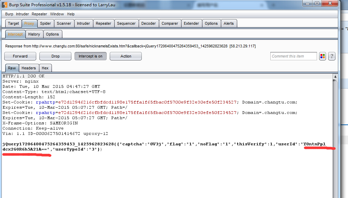Open the Burp menu

(9, 14)
